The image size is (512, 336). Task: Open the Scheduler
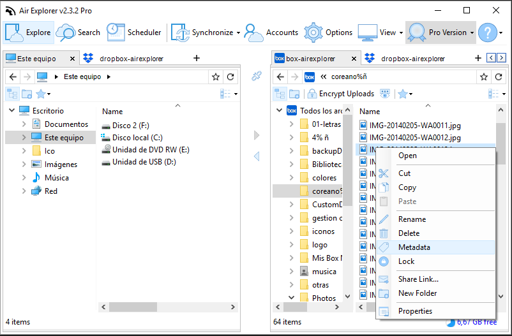(x=134, y=33)
